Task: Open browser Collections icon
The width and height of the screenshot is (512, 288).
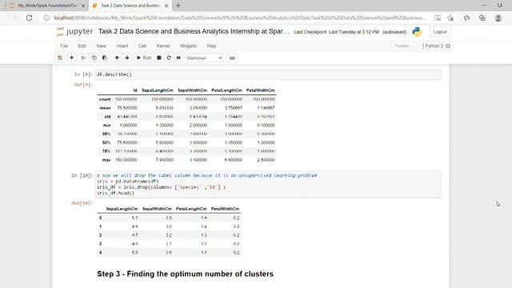Action: (x=482, y=18)
